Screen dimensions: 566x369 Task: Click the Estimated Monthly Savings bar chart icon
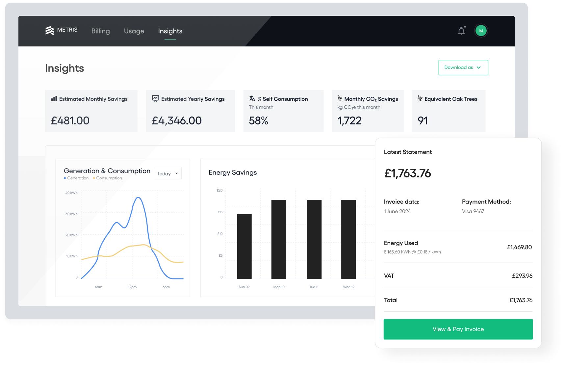[54, 99]
